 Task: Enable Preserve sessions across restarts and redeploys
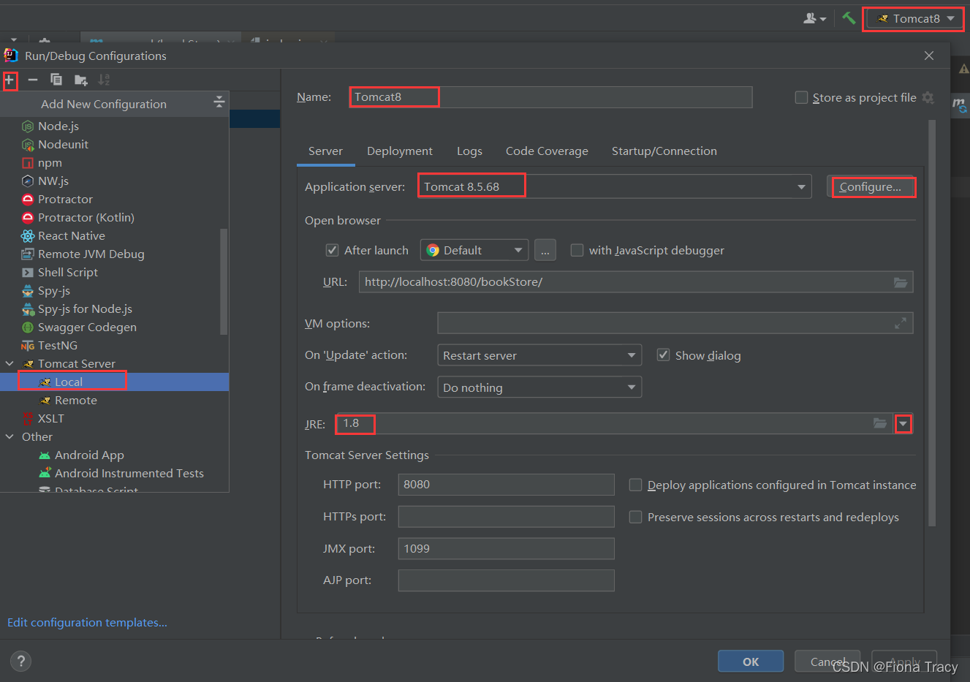pos(635,517)
